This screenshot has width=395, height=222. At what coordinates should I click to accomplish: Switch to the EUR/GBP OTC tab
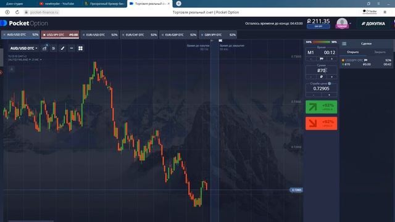(178, 35)
